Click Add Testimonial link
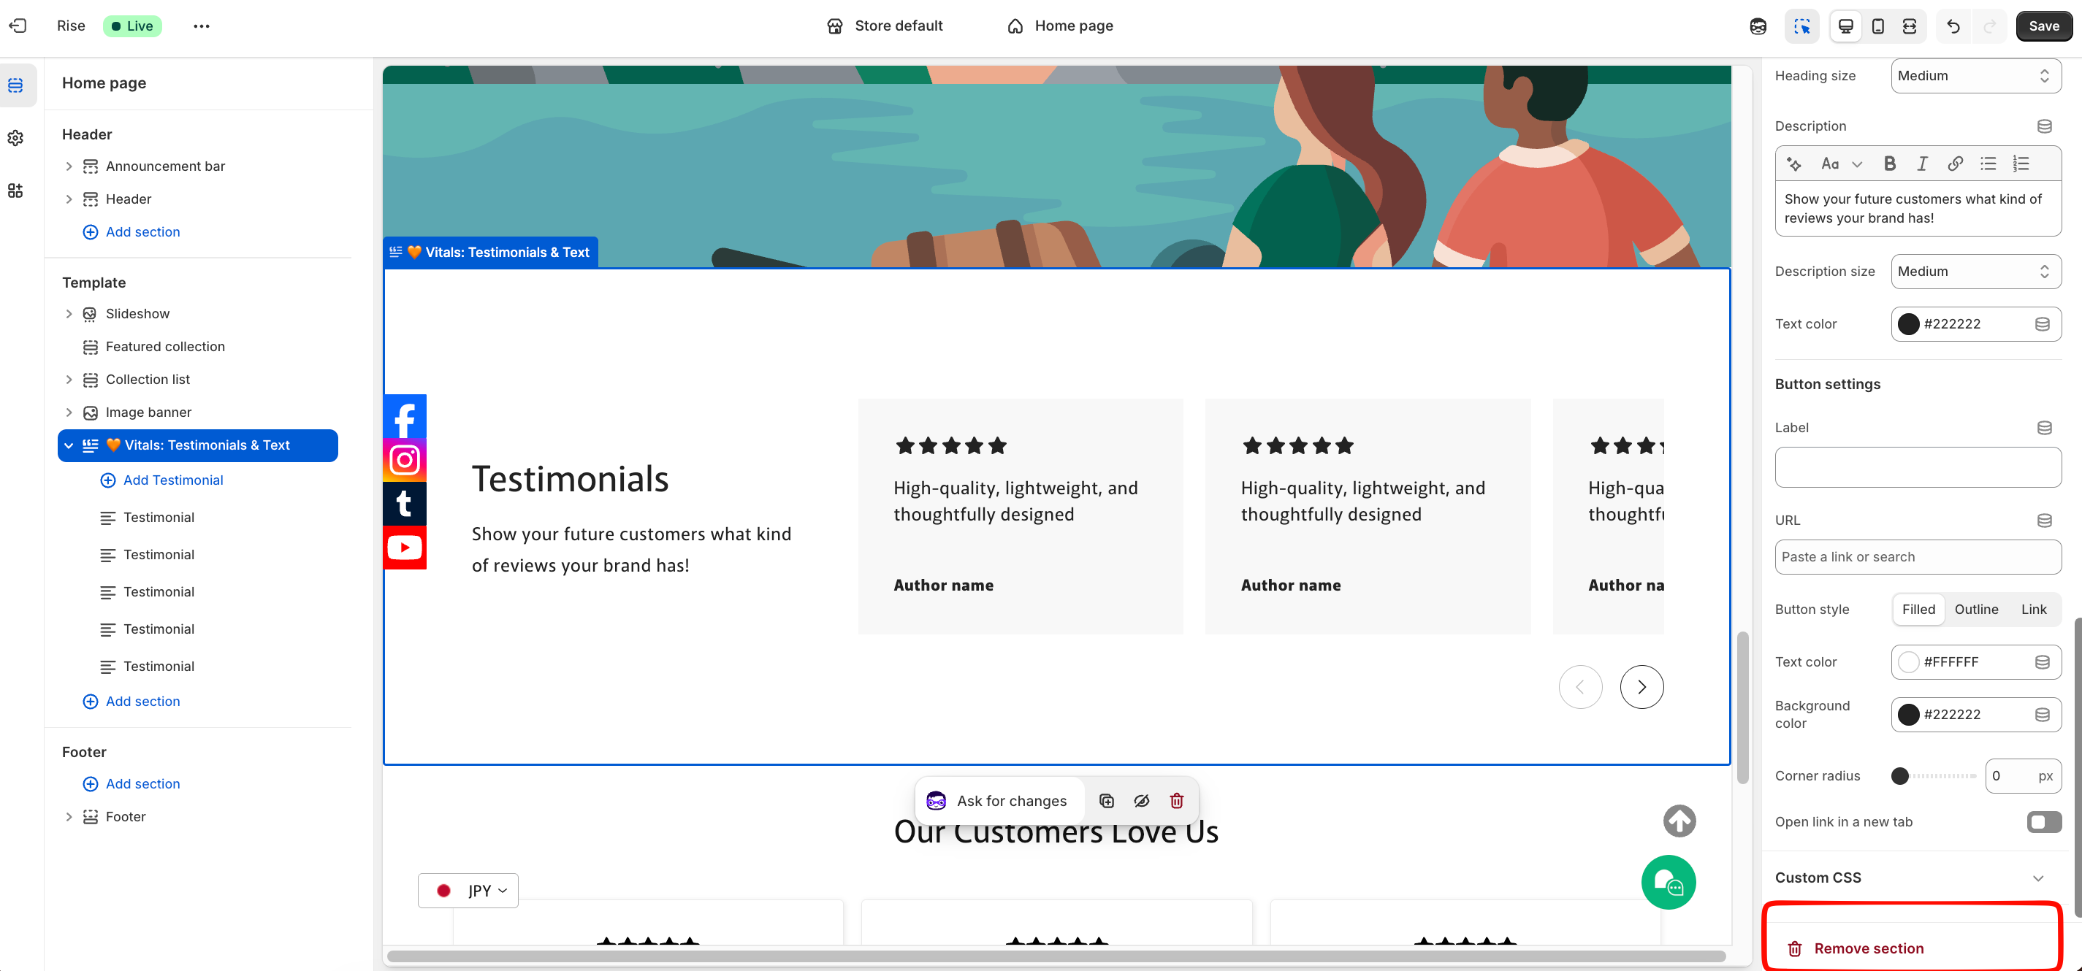 click(173, 480)
